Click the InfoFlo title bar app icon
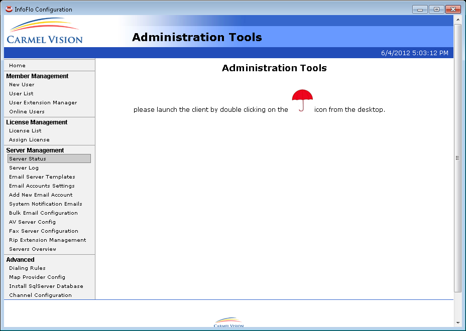 point(9,9)
